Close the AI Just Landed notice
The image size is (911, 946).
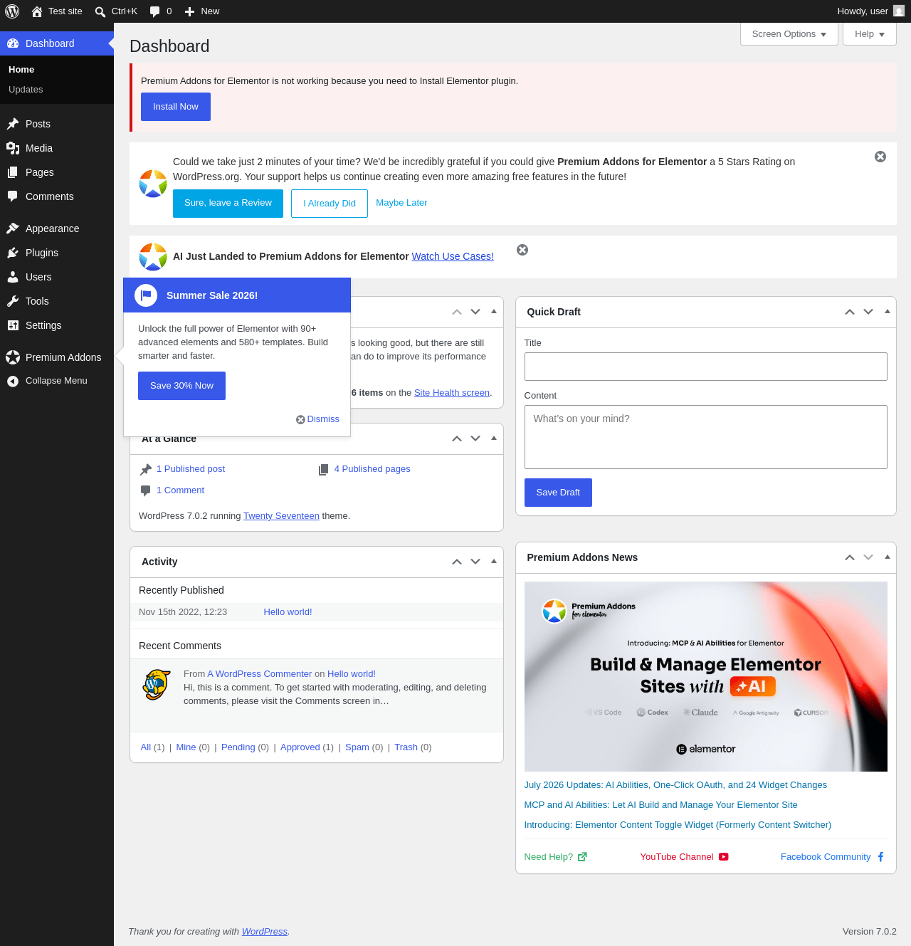(522, 250)
